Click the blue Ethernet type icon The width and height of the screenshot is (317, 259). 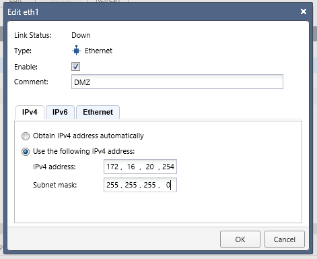tap(76, 51)
